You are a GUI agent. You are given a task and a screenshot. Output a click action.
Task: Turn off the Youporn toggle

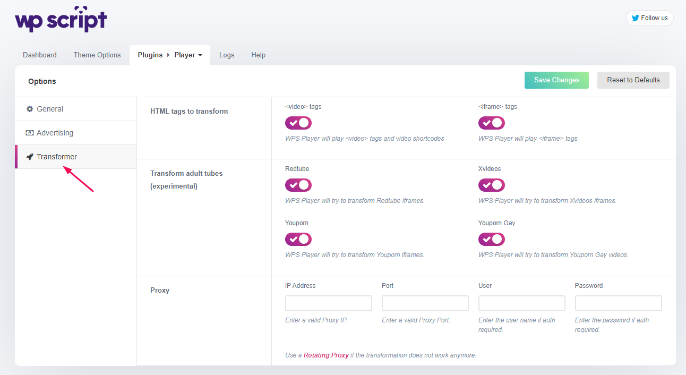pos(298,240)
